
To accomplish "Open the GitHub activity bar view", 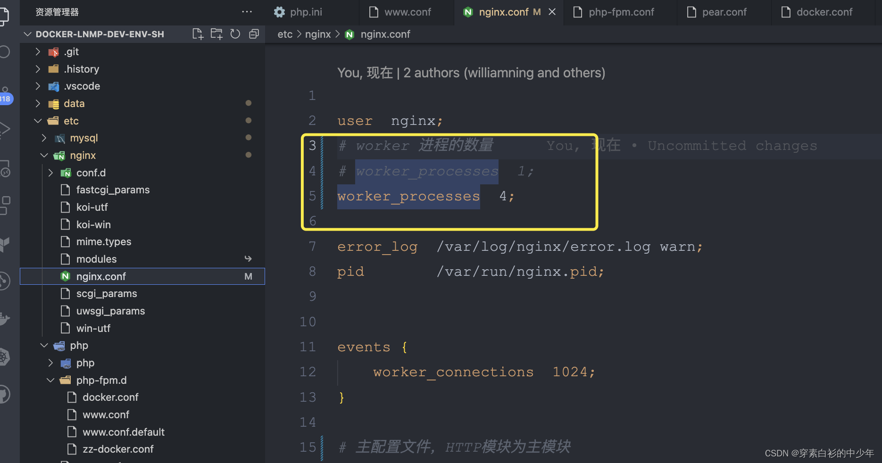I will [4, 394].
